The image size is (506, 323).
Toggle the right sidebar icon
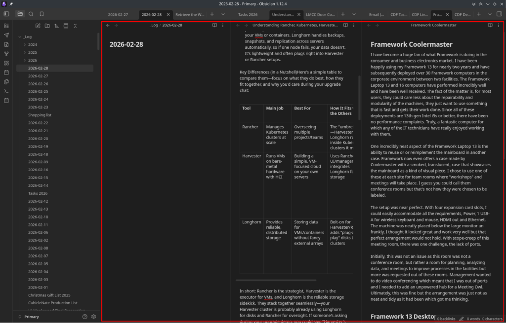click(x=499, y=14)
